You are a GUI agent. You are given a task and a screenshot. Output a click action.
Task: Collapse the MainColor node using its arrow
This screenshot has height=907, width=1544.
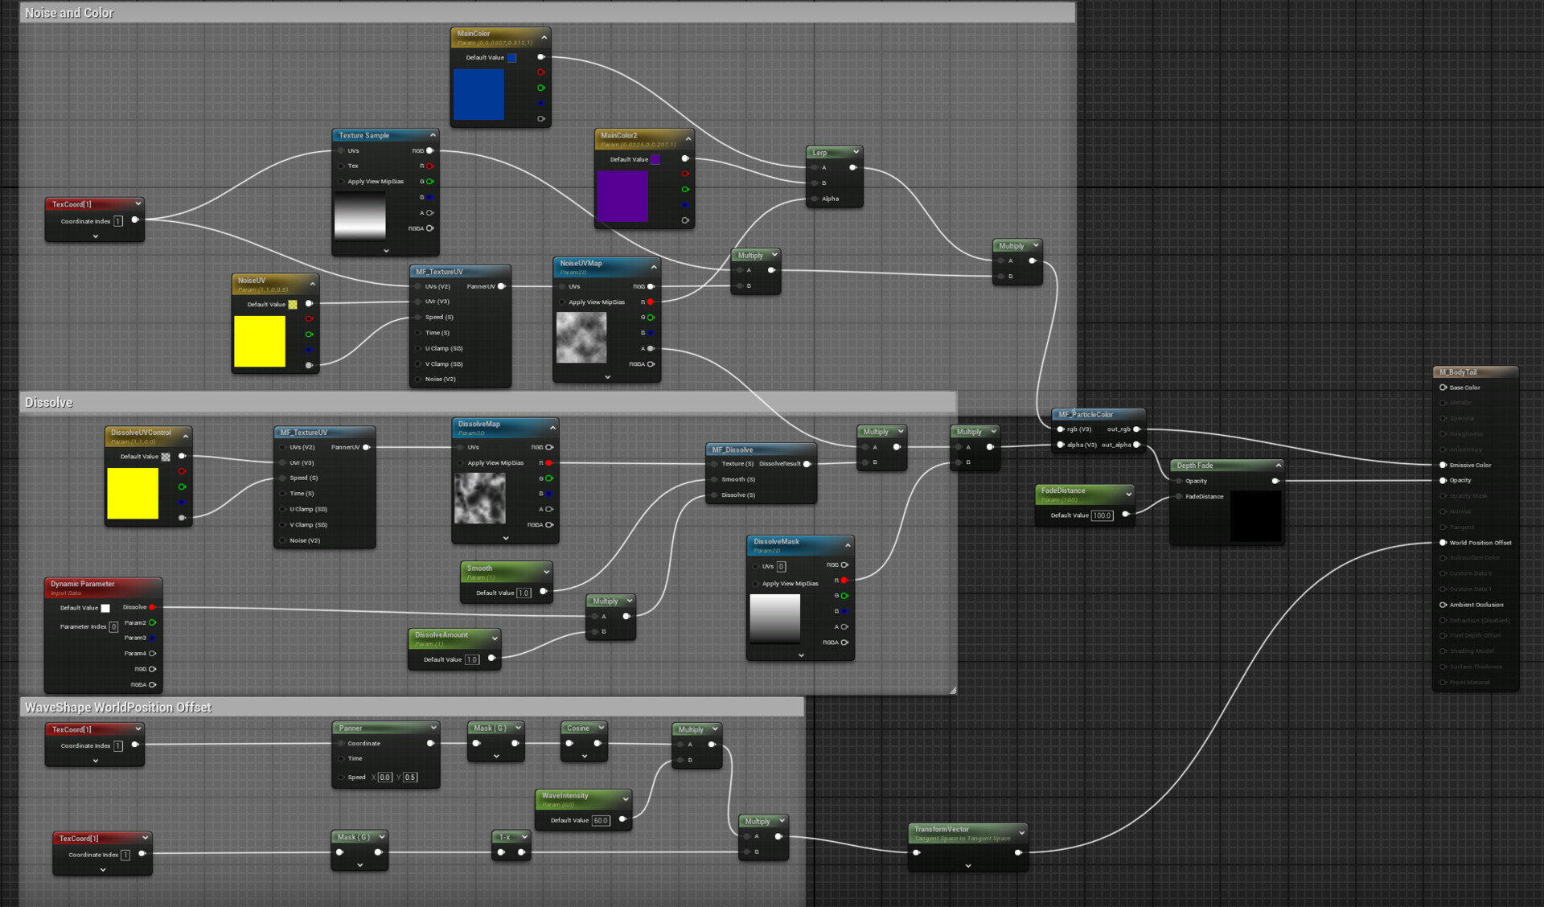544,37
